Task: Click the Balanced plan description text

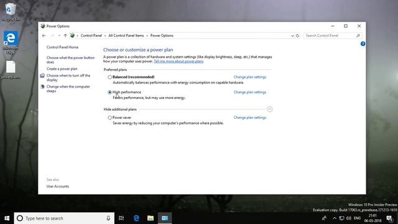Action: (178, 83)
